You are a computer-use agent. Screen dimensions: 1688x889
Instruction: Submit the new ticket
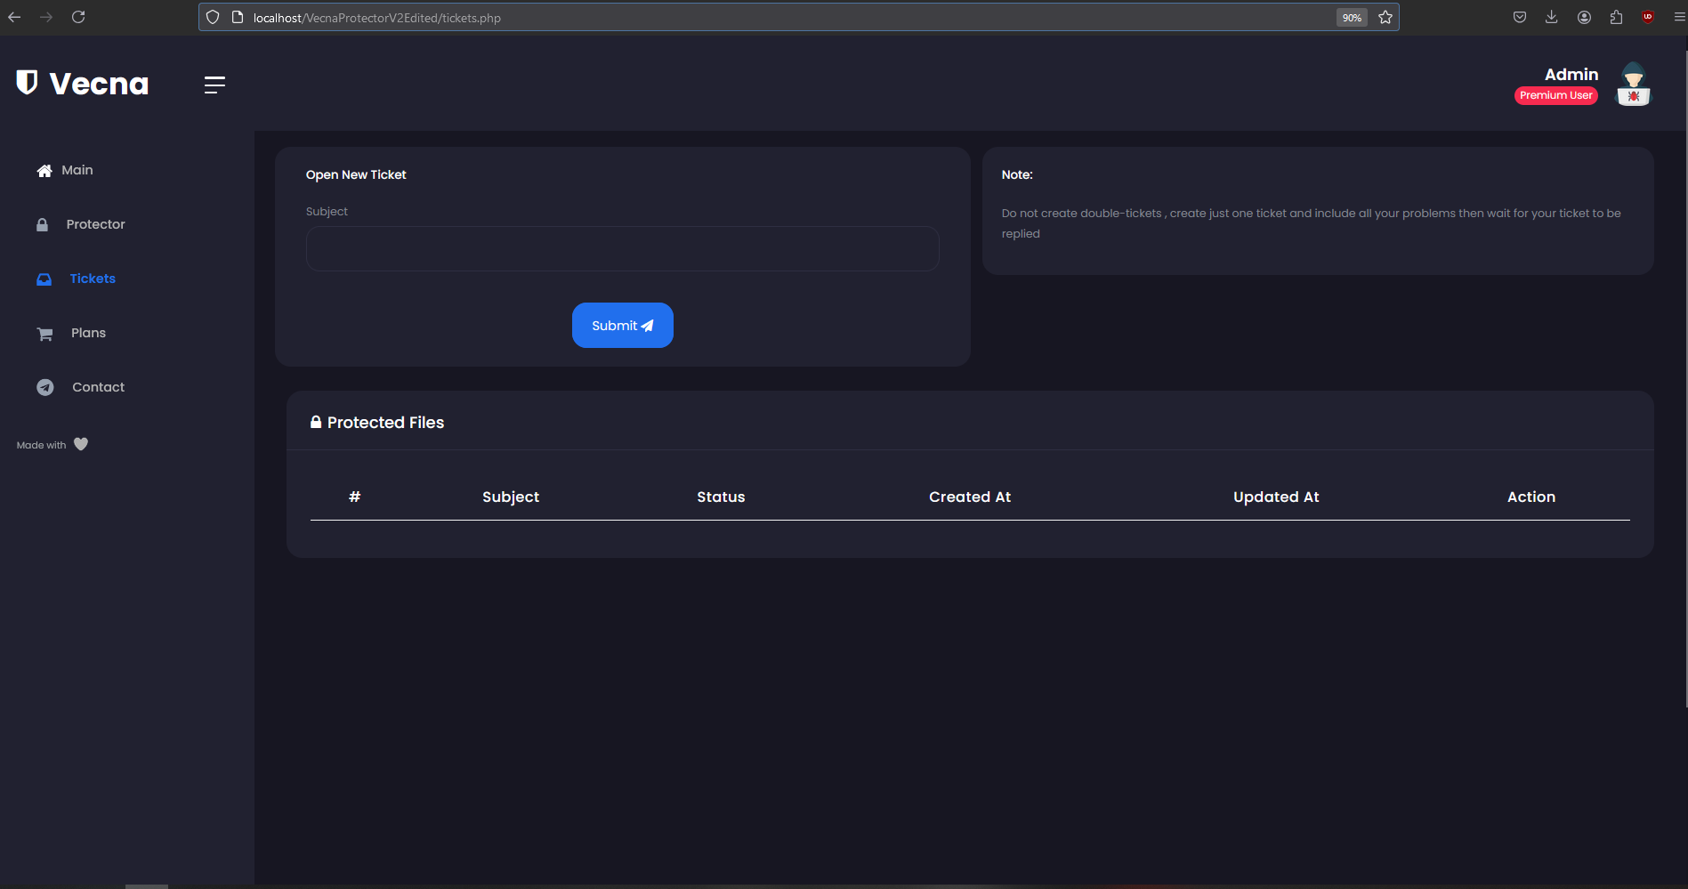[x=622, y=326]
